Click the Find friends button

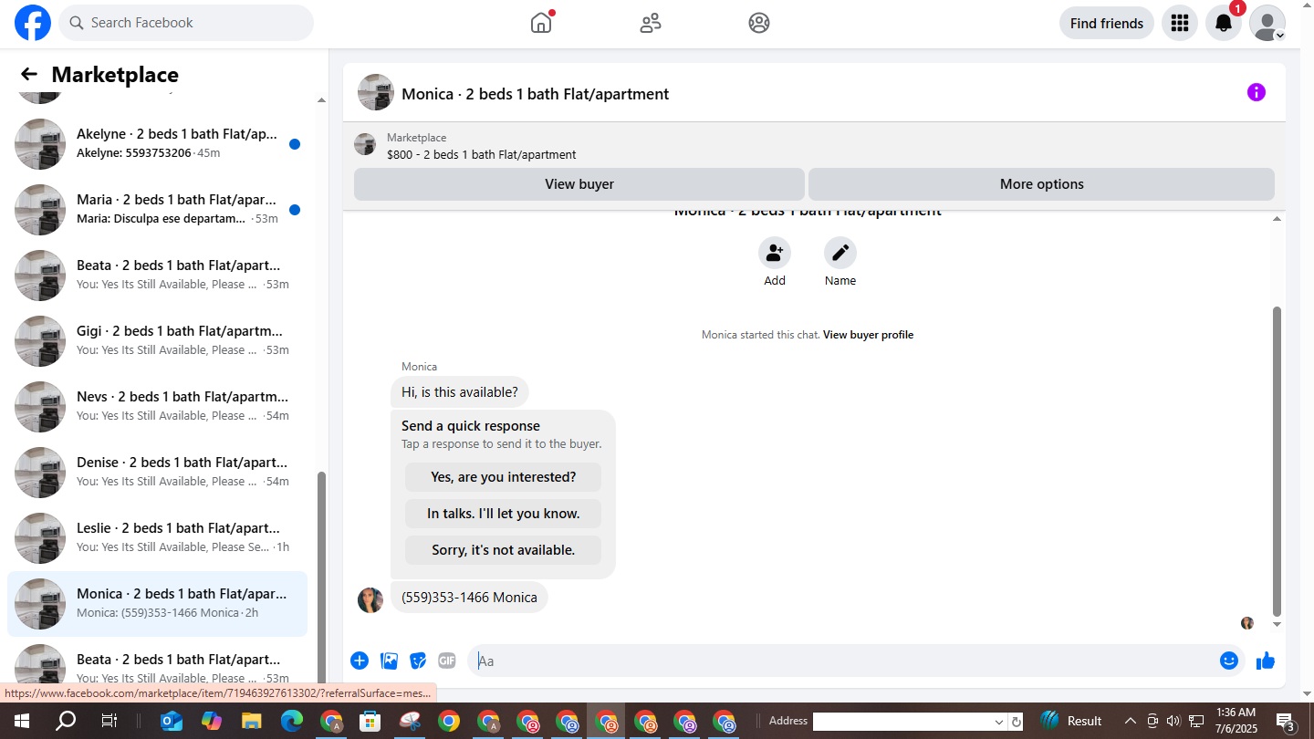[x=1107, y=23]
